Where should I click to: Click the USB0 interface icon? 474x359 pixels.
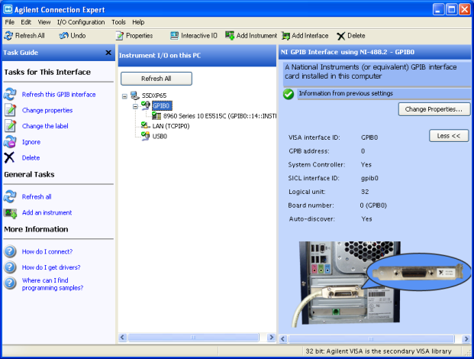tap(145, 136)
